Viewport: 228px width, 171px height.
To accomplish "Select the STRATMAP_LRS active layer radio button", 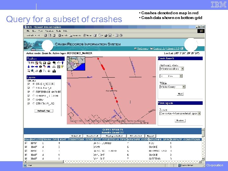I will click(x=34, y=104).
